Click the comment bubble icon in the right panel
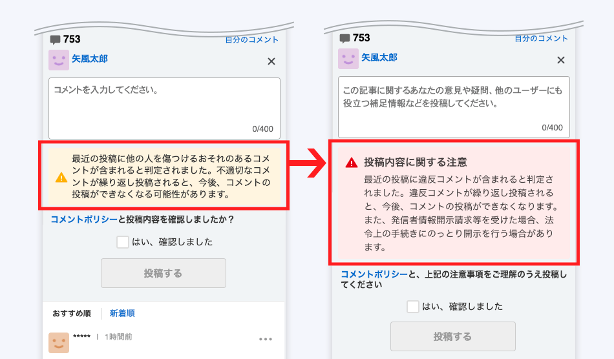 point(344,38)
